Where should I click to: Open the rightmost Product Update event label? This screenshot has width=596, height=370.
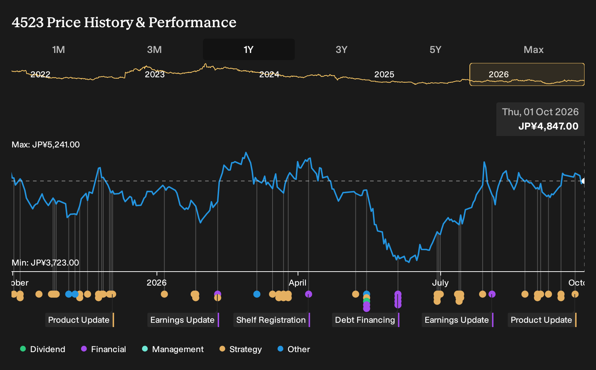coord(542,320)
